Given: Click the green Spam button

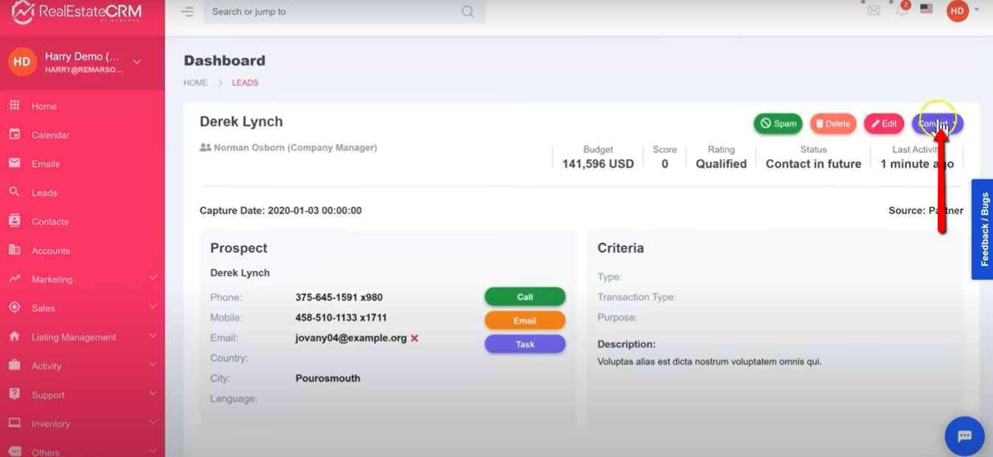Looking at the screenshot, I should tap(778, 124).
